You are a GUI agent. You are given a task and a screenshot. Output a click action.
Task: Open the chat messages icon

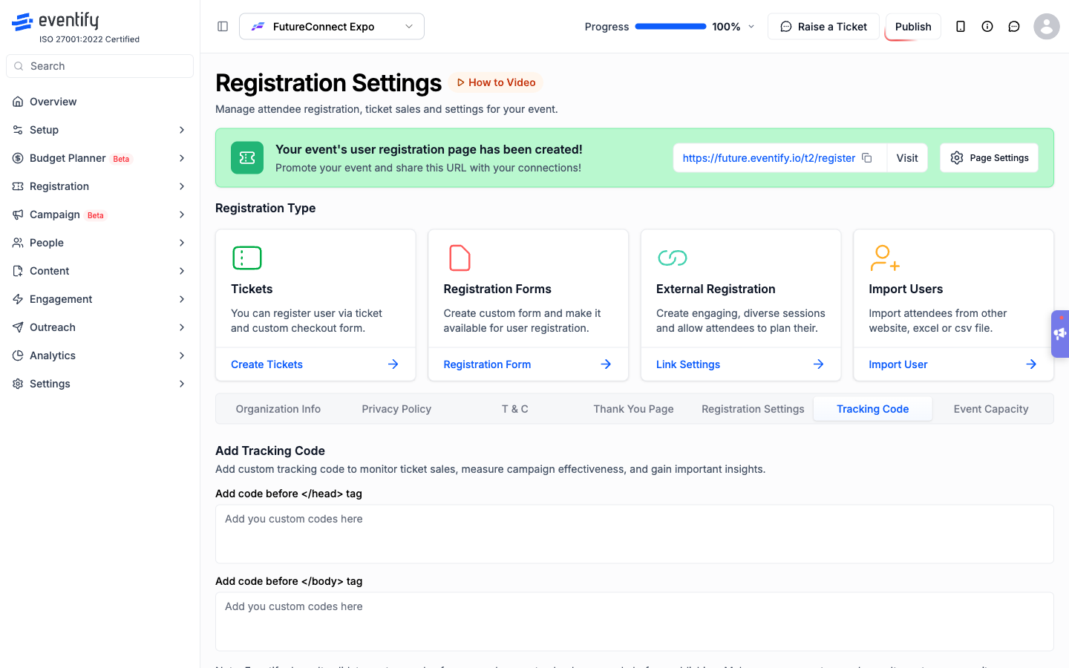pos(1014,27)
